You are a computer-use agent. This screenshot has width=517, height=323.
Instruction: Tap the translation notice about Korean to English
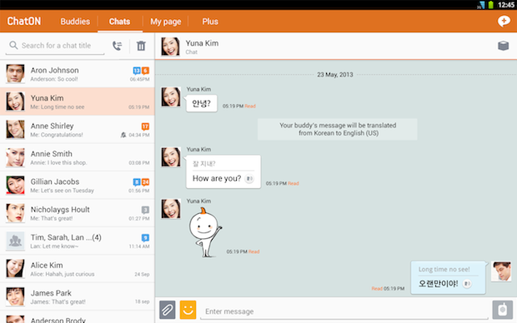(x=338, y=129)
